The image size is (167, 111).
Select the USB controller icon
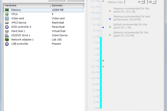(x=7, y=44)
